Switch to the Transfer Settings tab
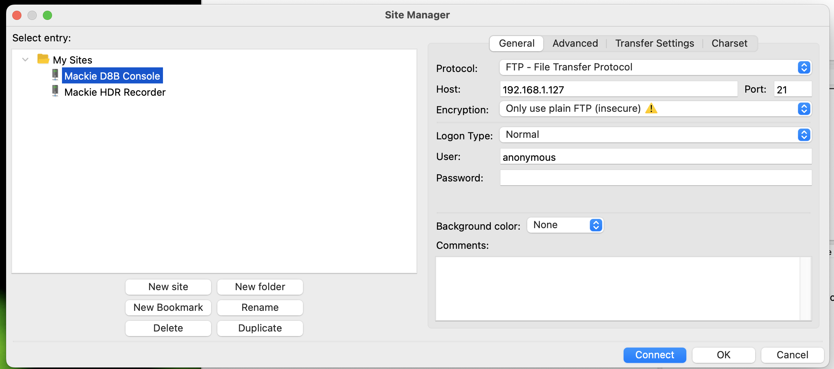This screenshot has height=369, width=834. pyautogui.click(x=655, y=43)
